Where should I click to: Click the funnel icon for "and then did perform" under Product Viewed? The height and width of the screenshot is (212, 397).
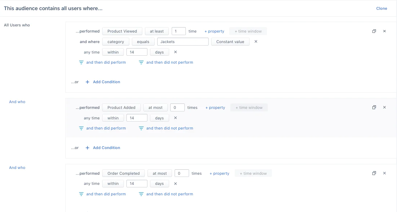81,62
